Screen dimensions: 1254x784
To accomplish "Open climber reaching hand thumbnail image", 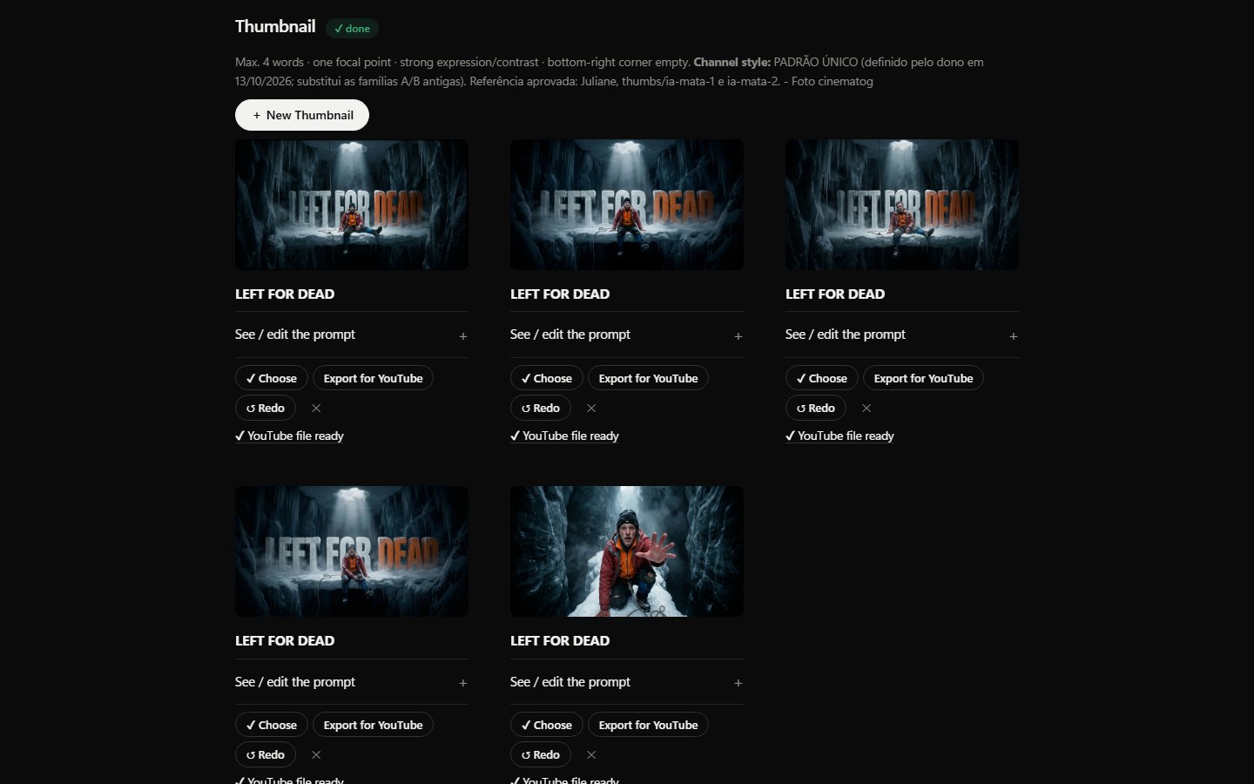I will tap(627, 551).
